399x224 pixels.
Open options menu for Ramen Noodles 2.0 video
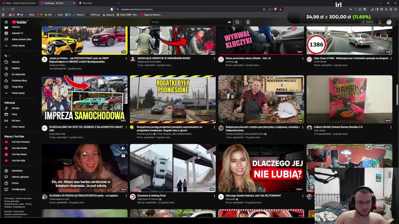tap(391, 127)
